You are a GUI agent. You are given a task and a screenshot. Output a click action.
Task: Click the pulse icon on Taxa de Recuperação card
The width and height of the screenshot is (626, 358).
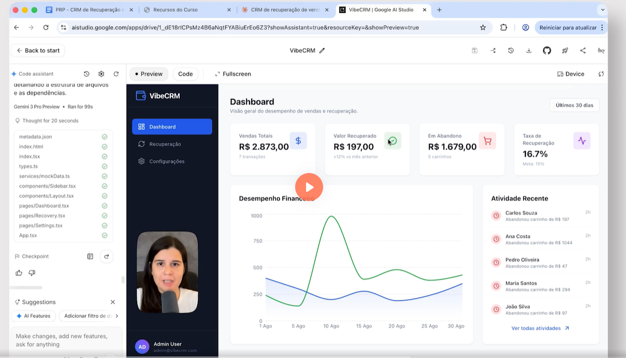(x=582, y=140)
